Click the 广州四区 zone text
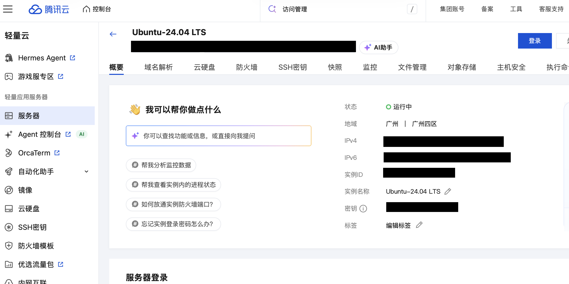This screenshot has width=569, height=284. [x=424, y=124]
